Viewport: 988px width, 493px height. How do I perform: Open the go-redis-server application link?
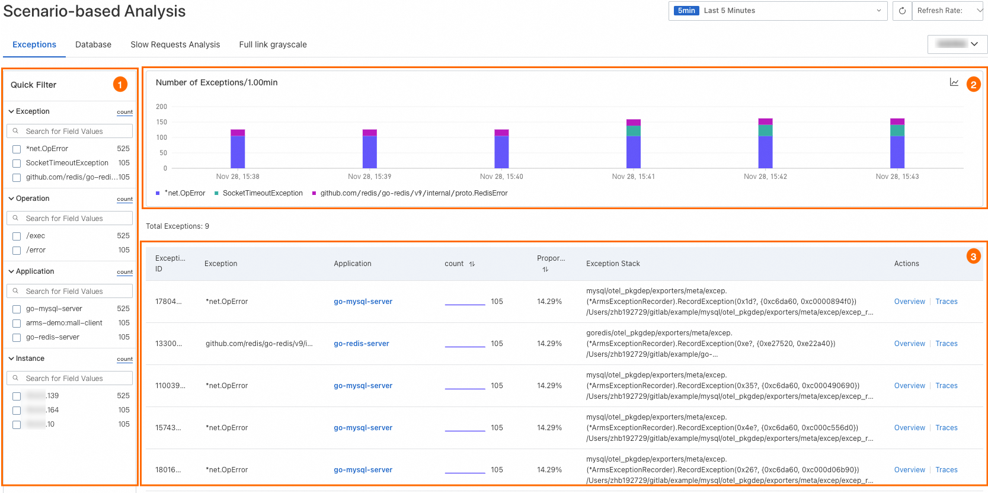pos(361,344)
